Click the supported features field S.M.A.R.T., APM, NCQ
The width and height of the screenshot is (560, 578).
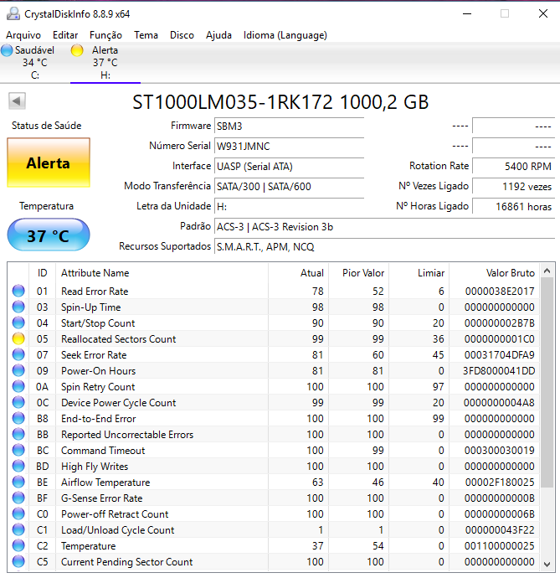[x=384, y=246]
